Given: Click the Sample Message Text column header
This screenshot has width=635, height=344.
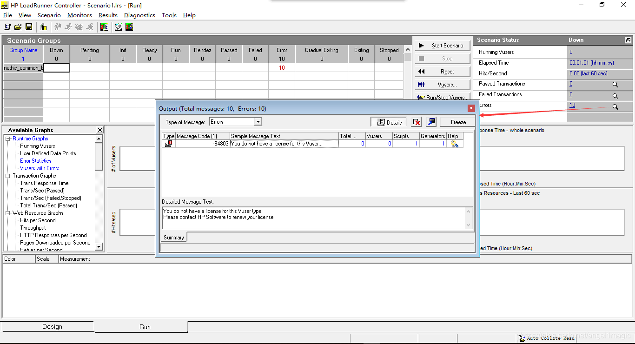Looking at the screenshot, I should point(284,136).
